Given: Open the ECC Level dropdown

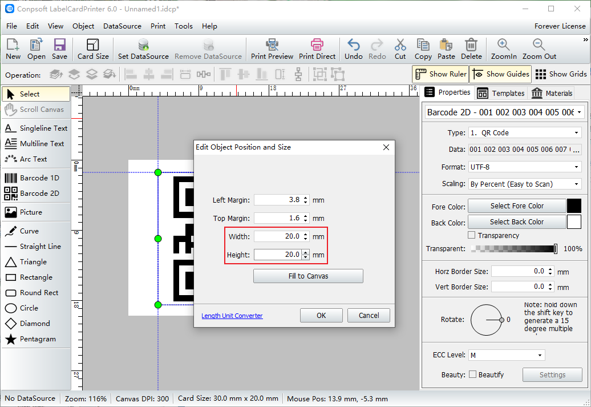Looking at the screenshot, I should click(x=507, y=355).
